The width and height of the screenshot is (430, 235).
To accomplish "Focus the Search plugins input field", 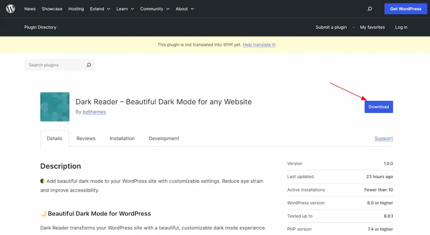I will [x=55, y=65].
